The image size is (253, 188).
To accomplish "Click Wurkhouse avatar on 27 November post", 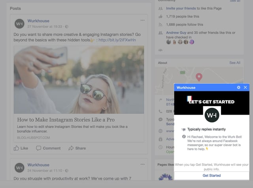I will [19, 24].
